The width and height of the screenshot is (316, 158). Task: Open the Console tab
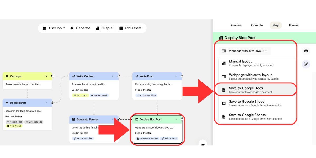tap(257, 25)
